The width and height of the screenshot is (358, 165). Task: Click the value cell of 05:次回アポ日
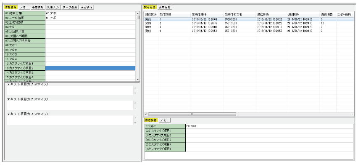click(x=90, y=32)
